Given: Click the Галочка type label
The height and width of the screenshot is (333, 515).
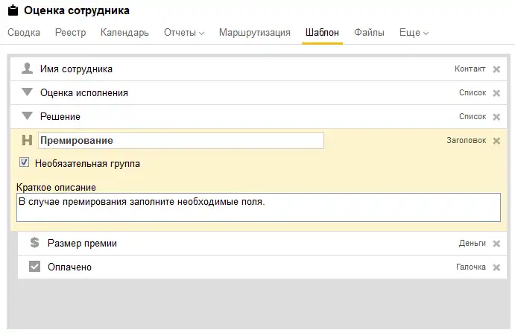Looking at the screenshot, I should [x=471, y=267].
